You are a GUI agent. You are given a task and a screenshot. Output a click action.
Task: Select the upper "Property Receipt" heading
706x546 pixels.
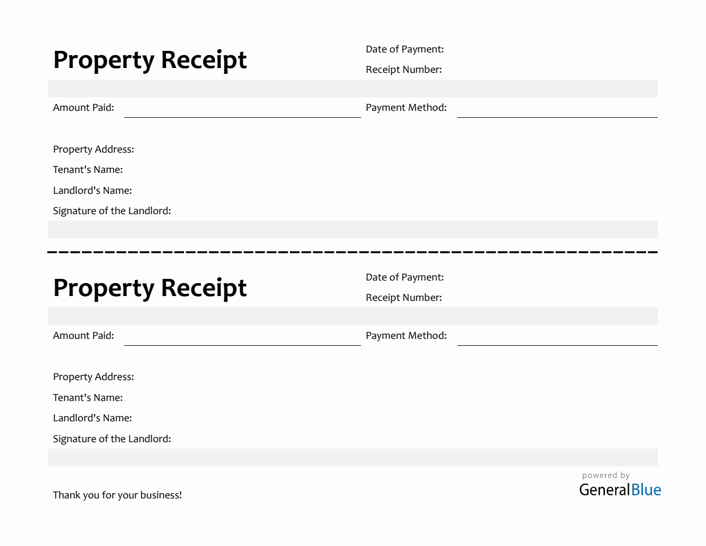click(x=150, y=60)
